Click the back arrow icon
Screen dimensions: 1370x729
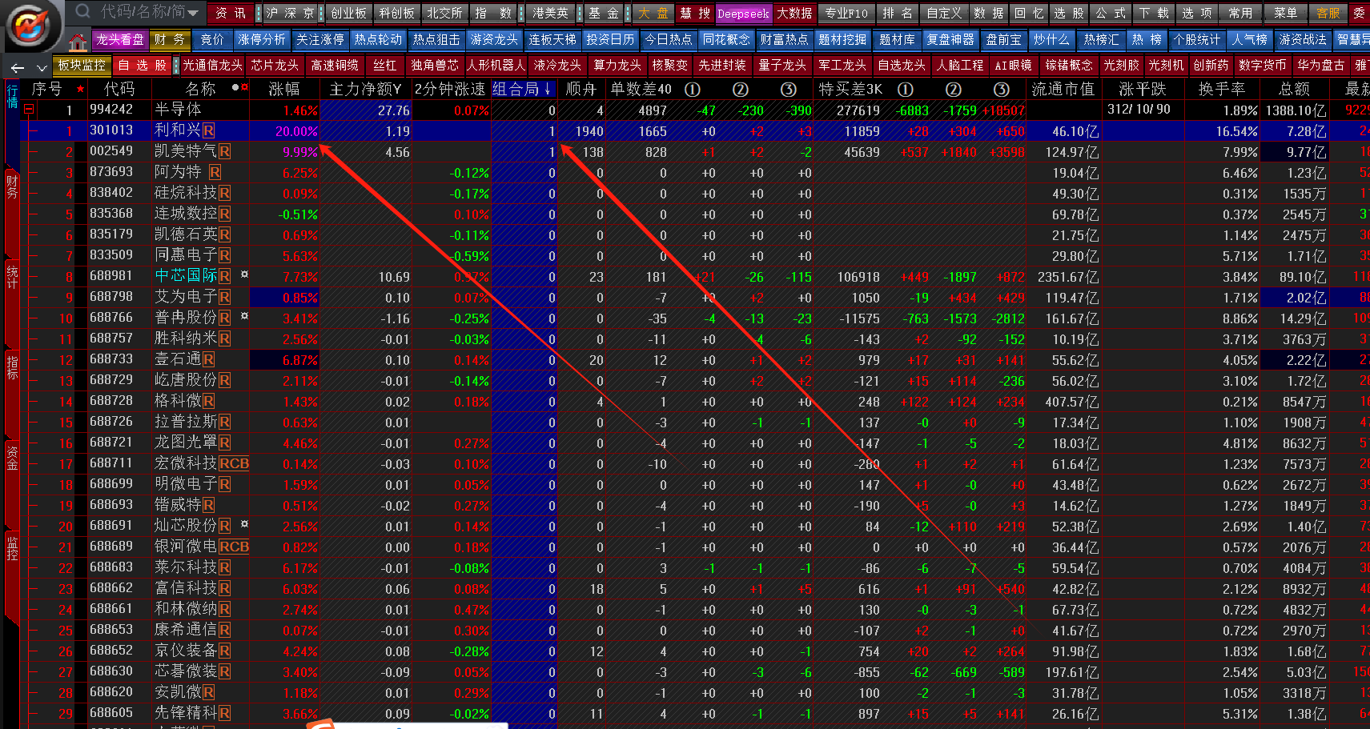(18, 67)
